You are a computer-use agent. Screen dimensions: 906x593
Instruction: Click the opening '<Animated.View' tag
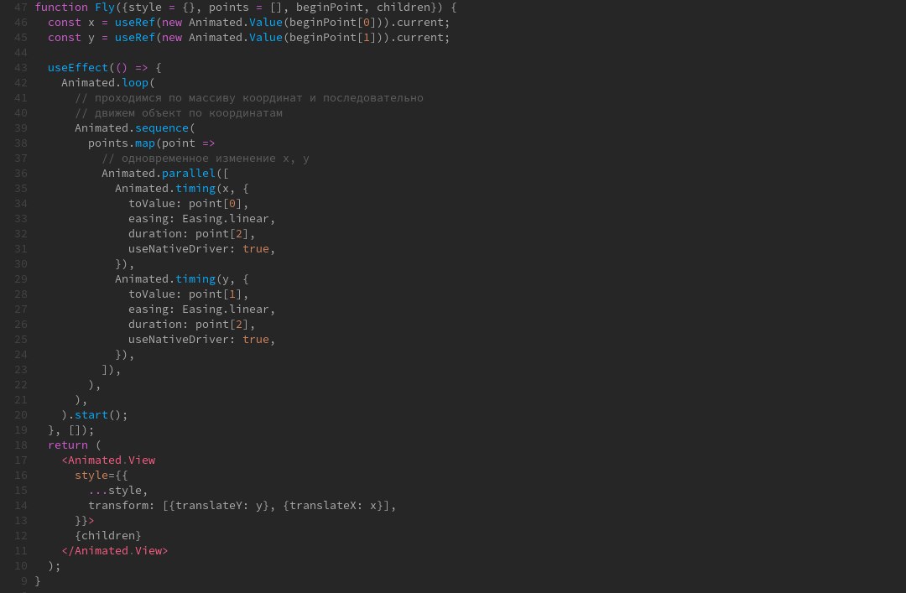(x=108, y=460)
